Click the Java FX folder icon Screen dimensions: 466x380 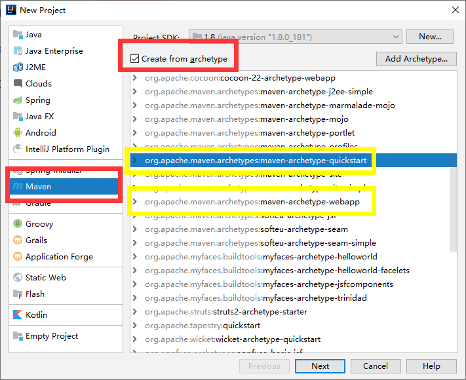click(x=18, y=117)
